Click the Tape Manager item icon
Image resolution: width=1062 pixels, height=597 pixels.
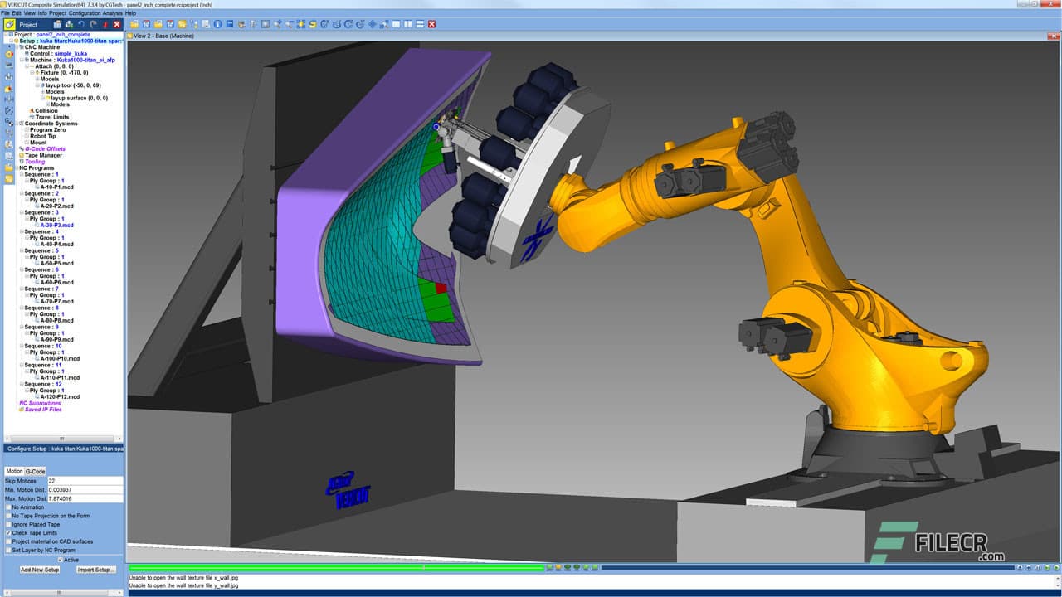[x=22, y=155]
